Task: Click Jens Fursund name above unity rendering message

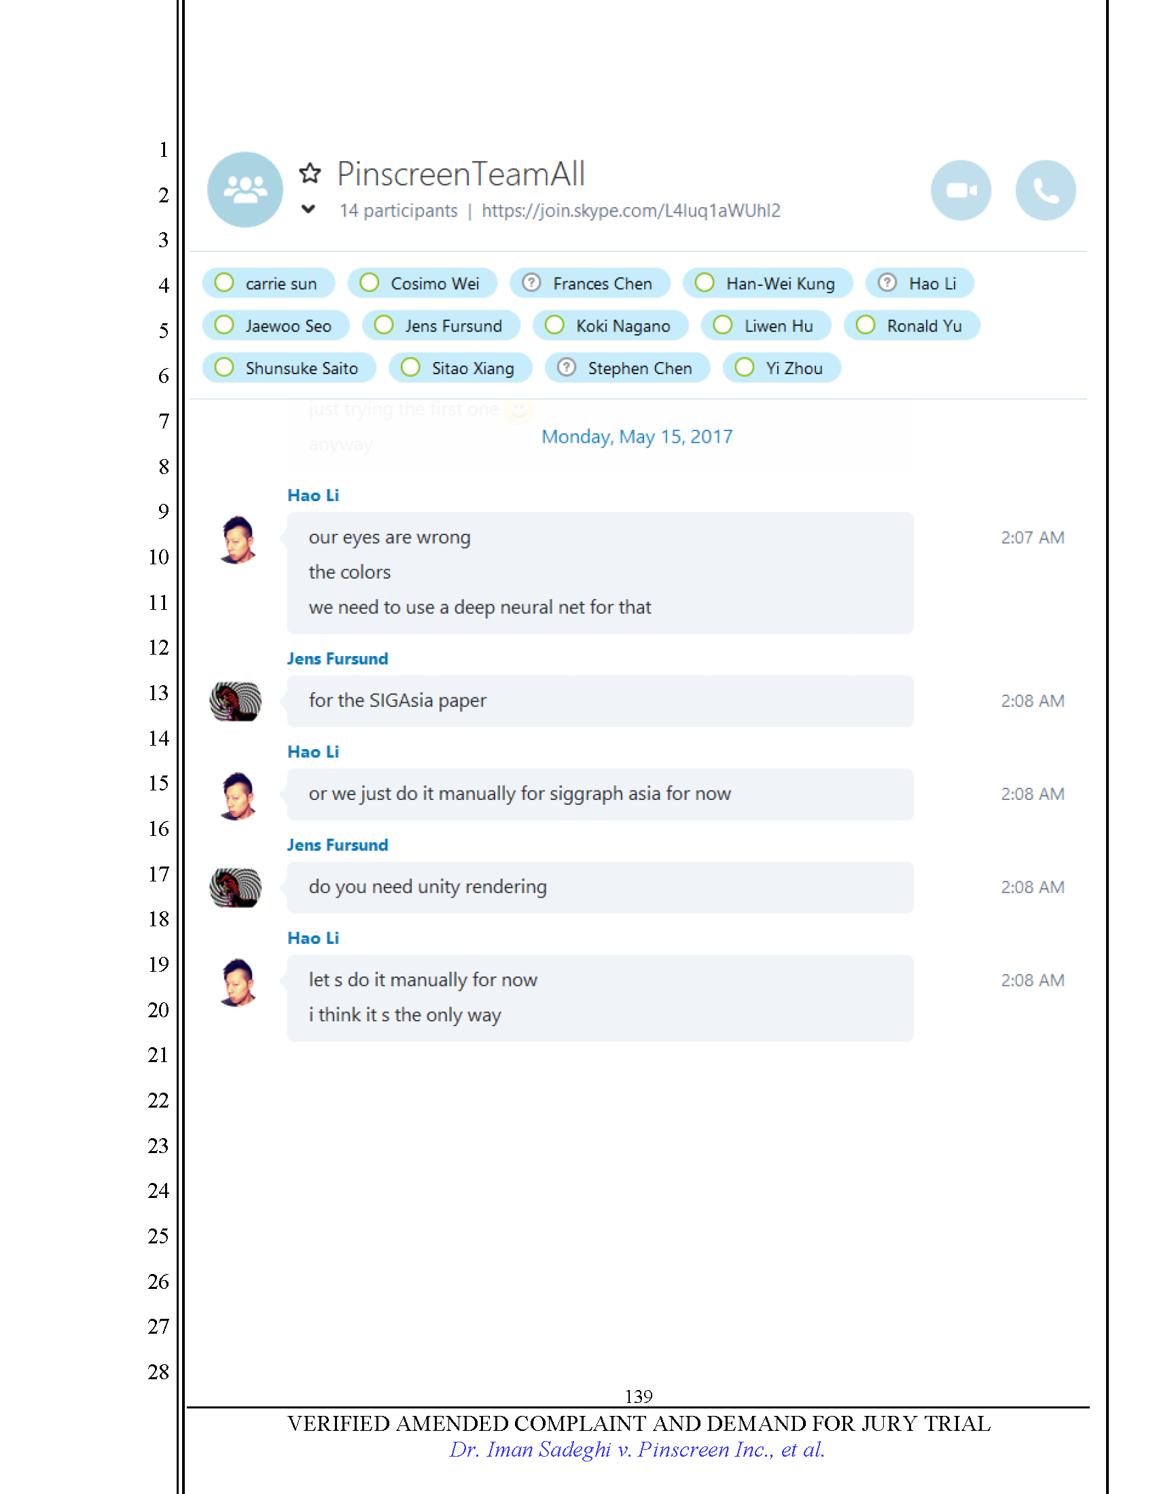Action: pyautogui.click(x=338, y=845)
